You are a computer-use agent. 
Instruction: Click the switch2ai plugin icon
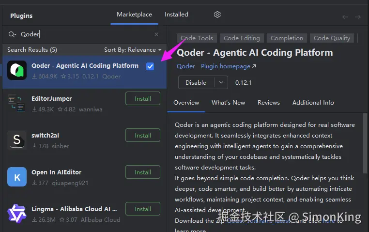pyautogui.click(x=17, y=140)
